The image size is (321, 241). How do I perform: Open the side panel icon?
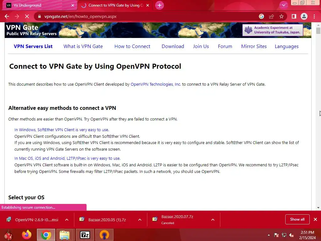click(x=294, y=16)
